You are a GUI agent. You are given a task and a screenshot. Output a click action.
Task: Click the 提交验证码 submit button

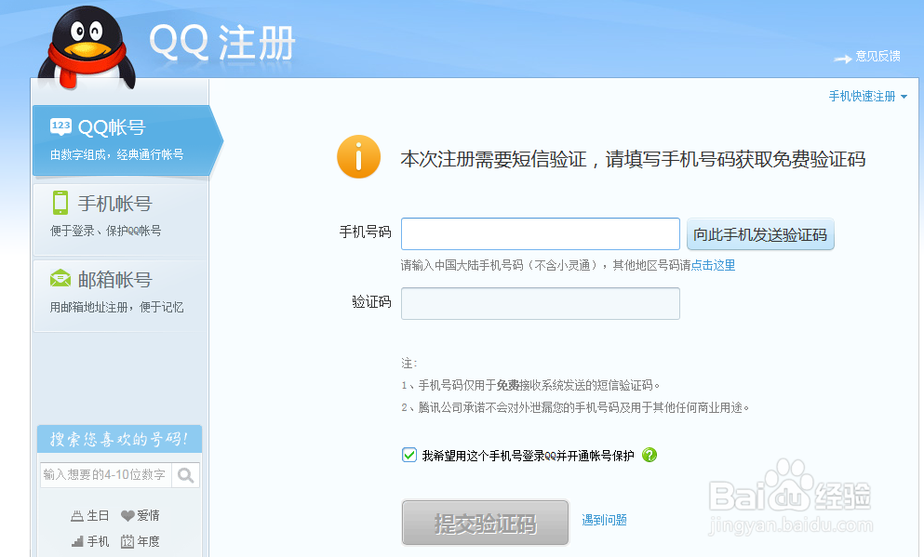486,523
